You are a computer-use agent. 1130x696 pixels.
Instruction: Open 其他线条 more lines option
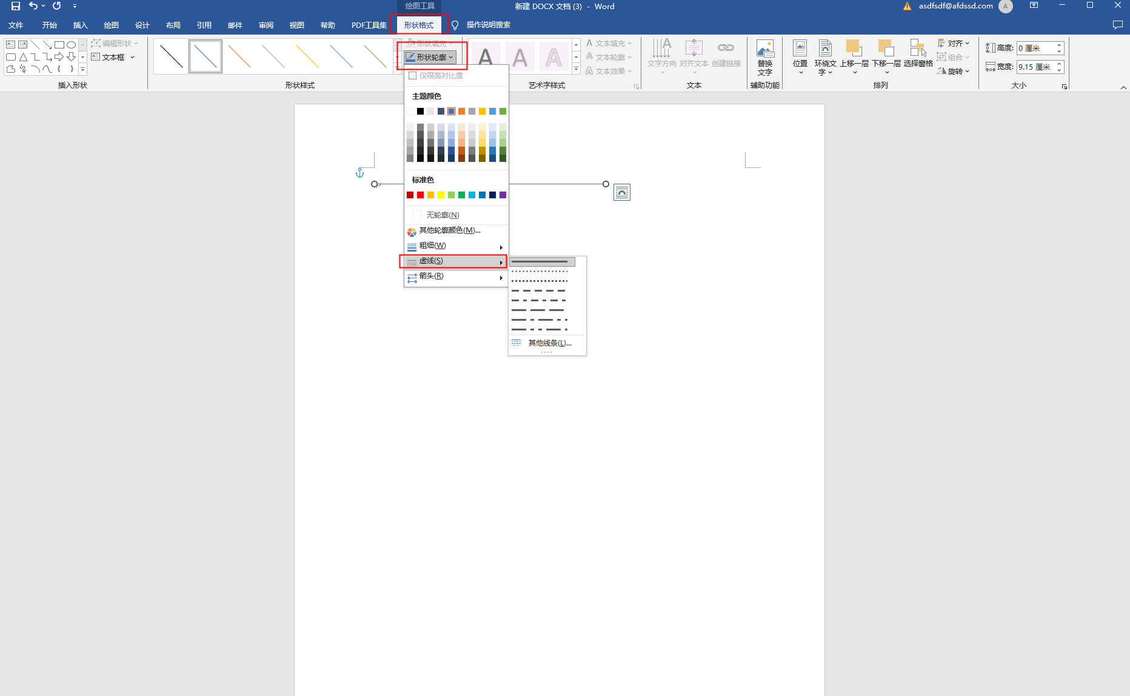[x=547, y=343]
